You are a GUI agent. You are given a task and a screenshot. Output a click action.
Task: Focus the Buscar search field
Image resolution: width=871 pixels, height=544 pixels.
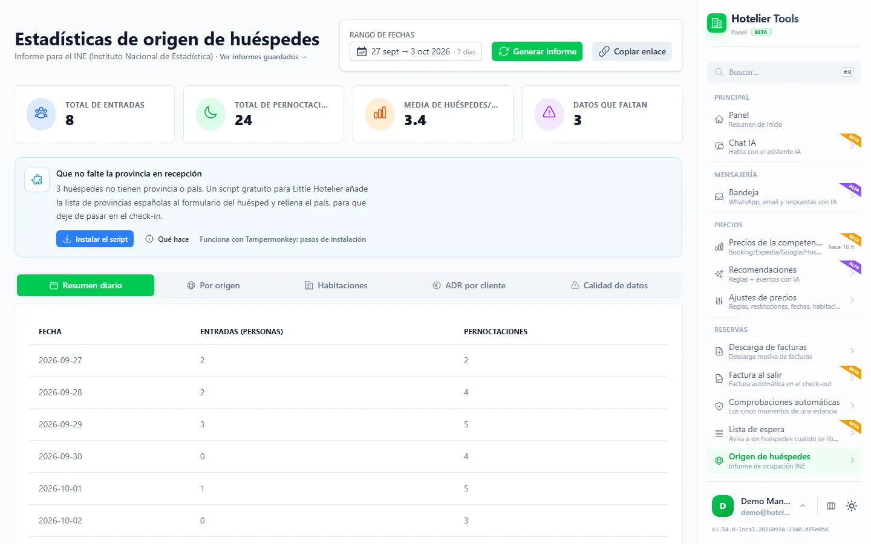[784, 72]
